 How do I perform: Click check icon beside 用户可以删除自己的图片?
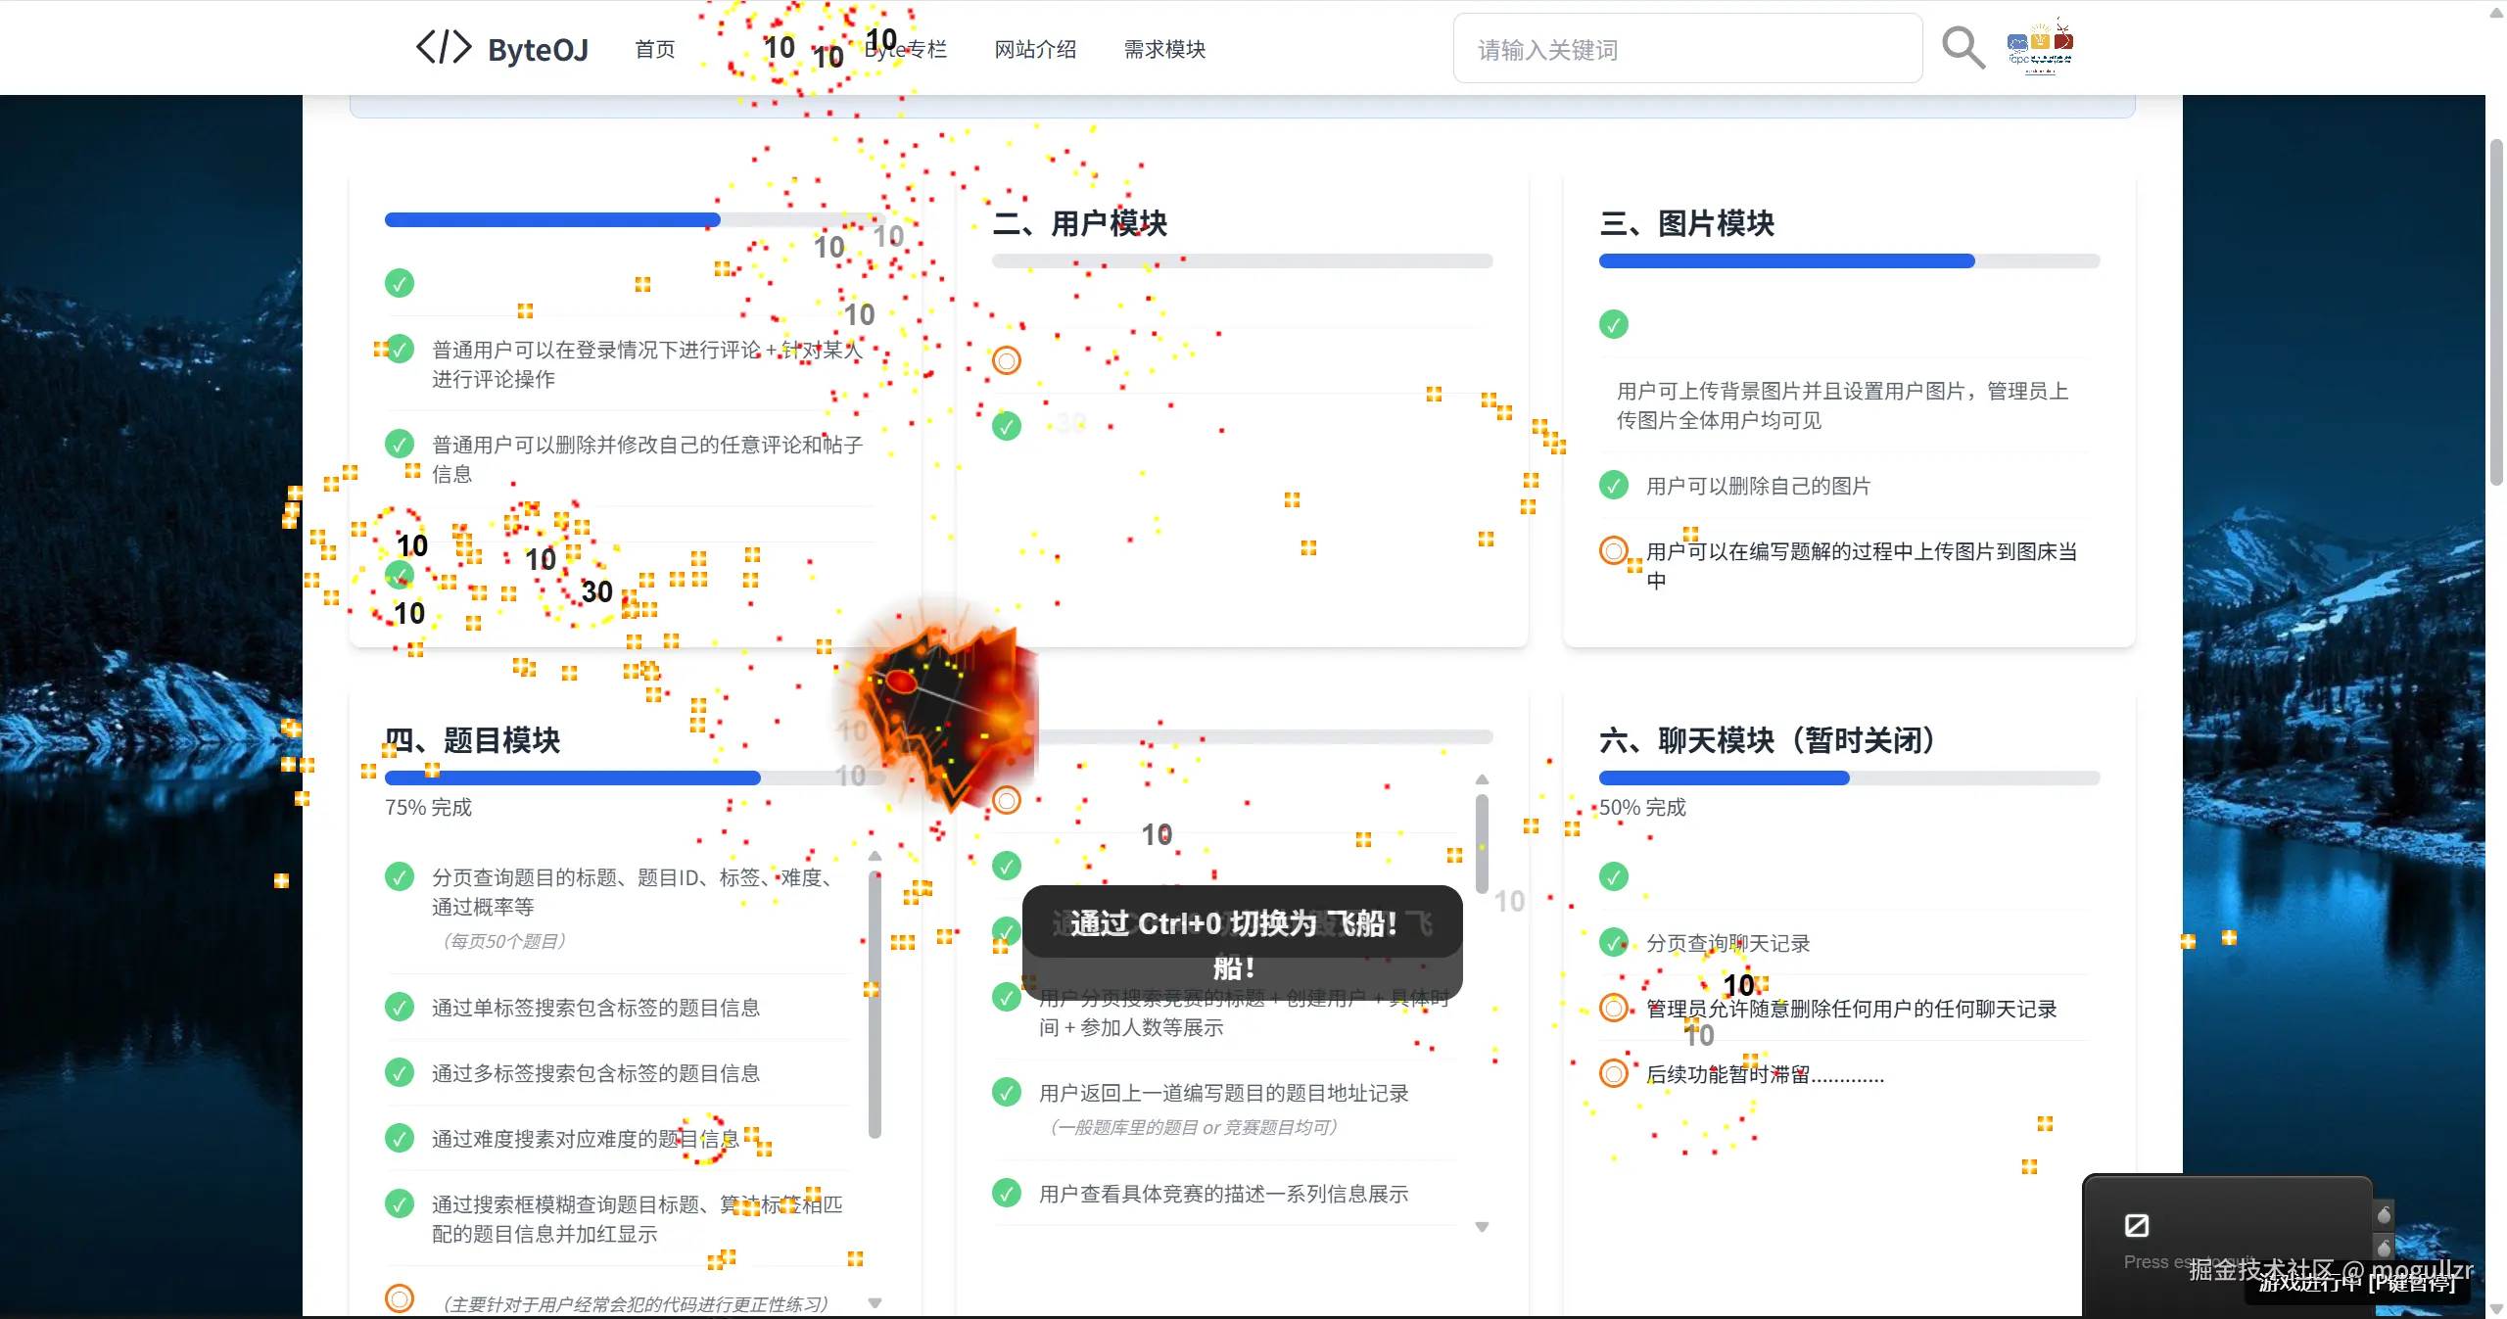point(1613,485)
